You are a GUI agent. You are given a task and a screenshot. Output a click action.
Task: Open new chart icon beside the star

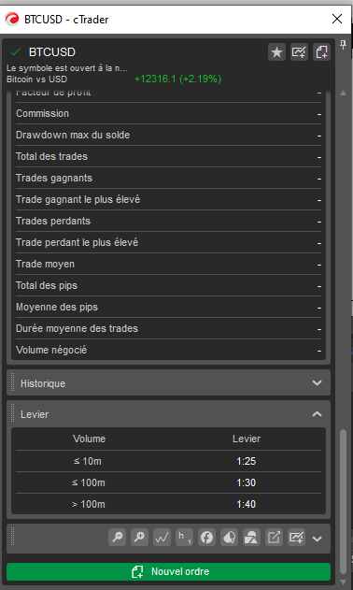[x=299, y=52]
